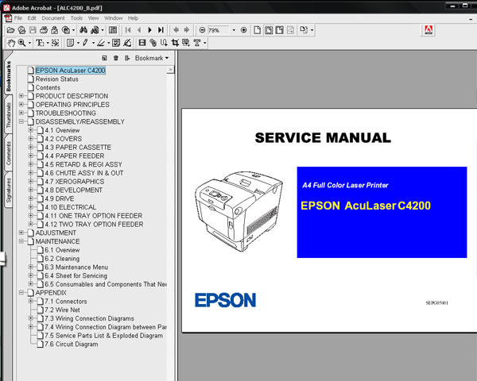Image resolution: width=477 pixels, height=381 pixels.
Task: Select the Crop tool
Action: click(175, 43)
